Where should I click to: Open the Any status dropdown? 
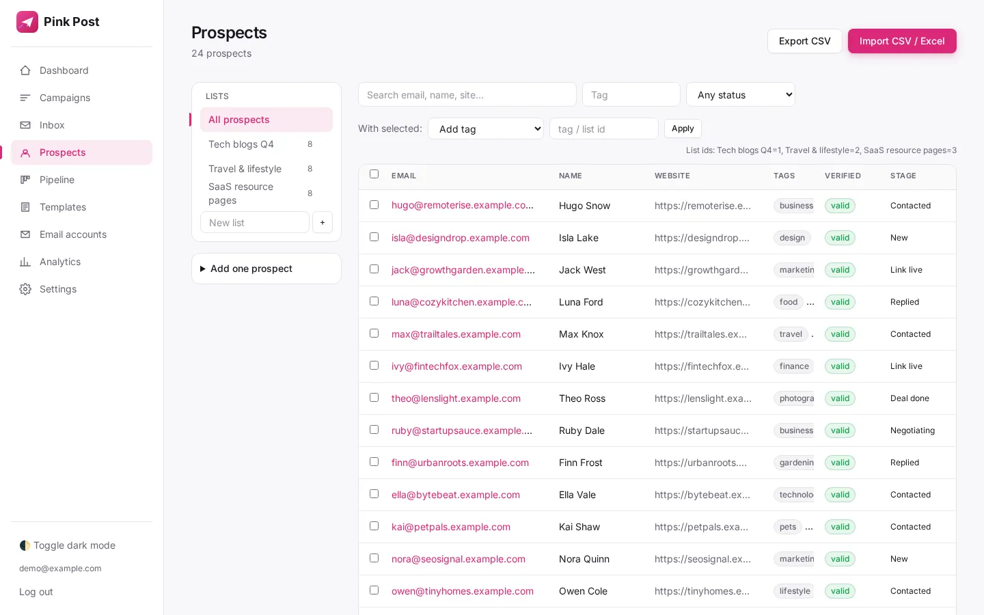741,94
